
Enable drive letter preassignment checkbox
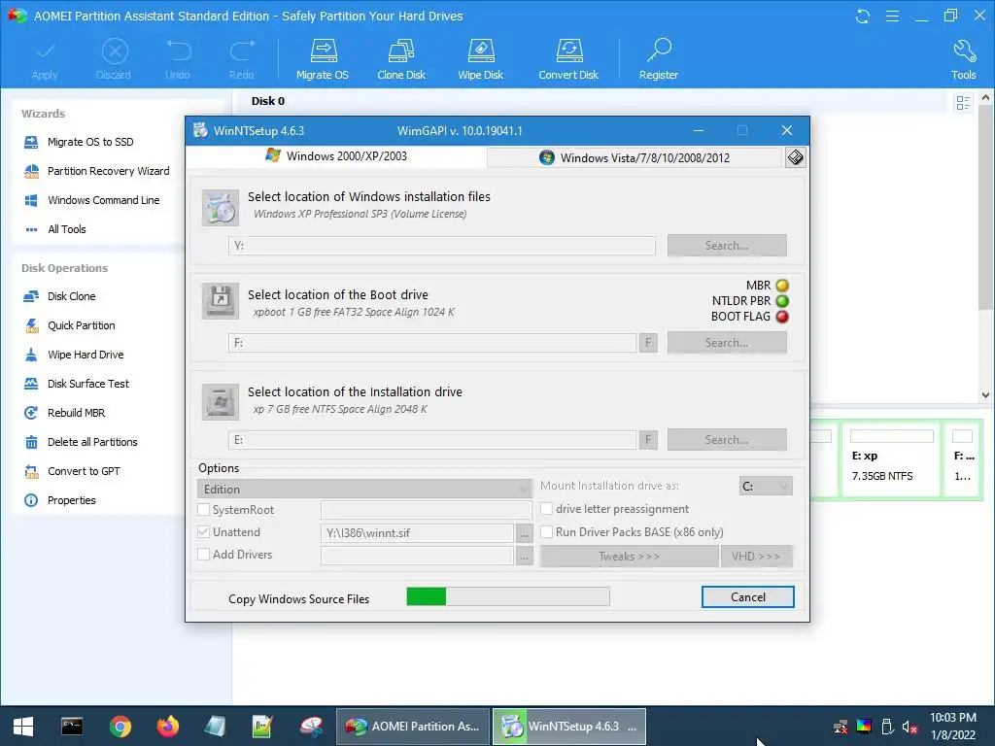[546, 509]
